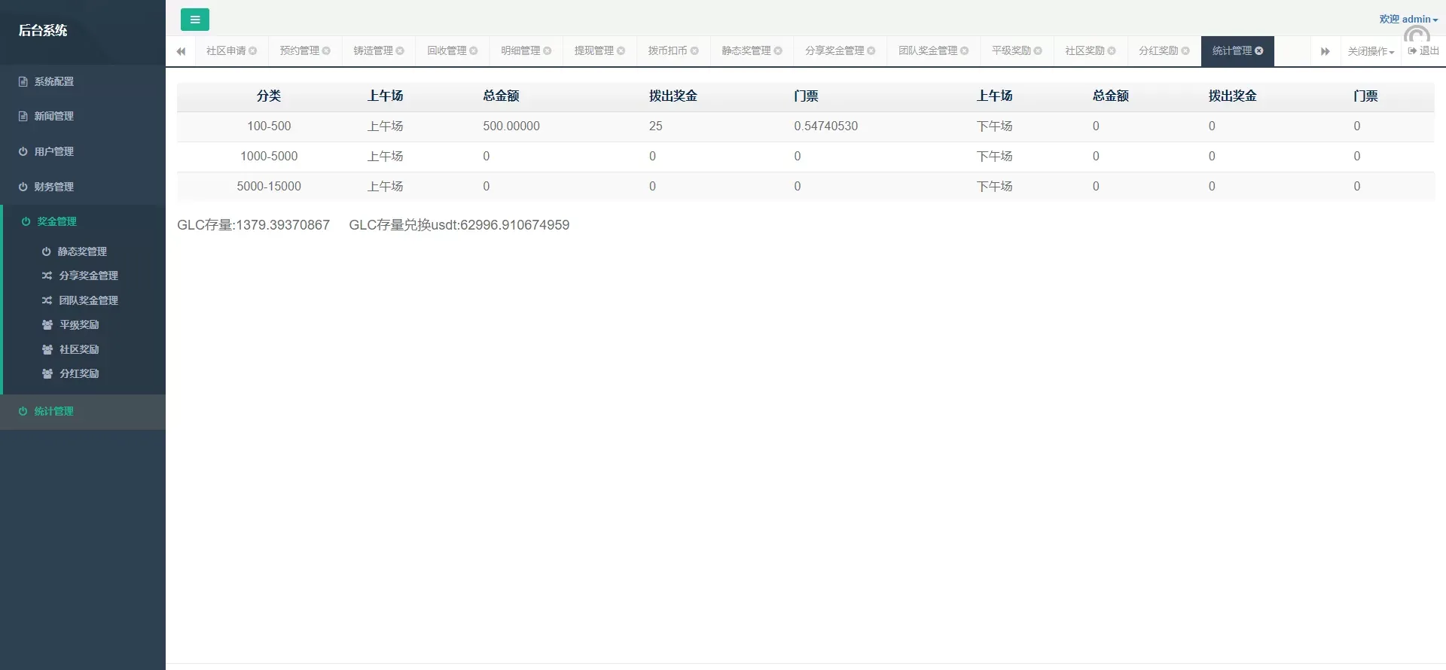Switch to the 铸造管理 tab
The height and width of the screenshot is (670, 1446).
click(x=374, y=51)
